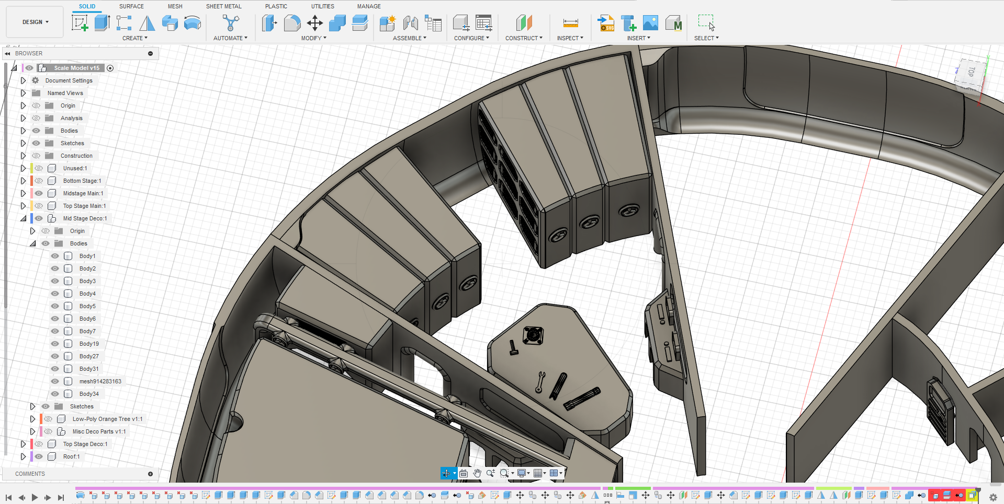Hide the Roof:1 component

(39, 456)
